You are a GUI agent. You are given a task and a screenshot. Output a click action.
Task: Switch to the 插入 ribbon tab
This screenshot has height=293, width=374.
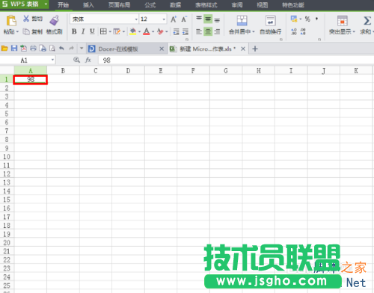[x=88, y=5]
